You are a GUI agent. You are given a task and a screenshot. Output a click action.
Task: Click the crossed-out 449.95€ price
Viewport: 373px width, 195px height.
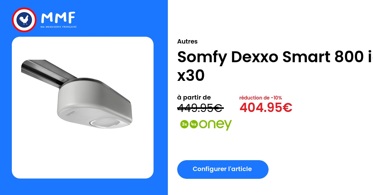[200, 108]
